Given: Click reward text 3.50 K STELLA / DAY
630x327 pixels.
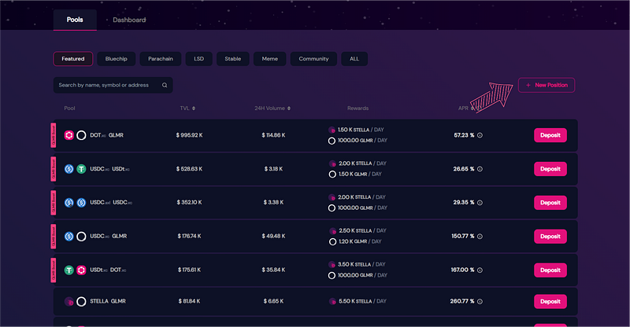Looking at the screenshot, I should (361, 264).
